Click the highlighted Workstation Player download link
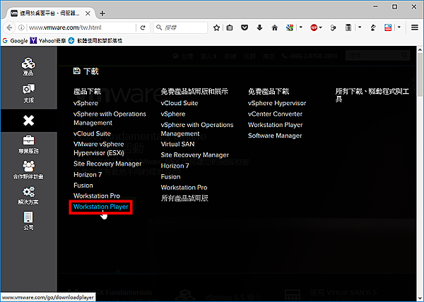 (101, 207)
